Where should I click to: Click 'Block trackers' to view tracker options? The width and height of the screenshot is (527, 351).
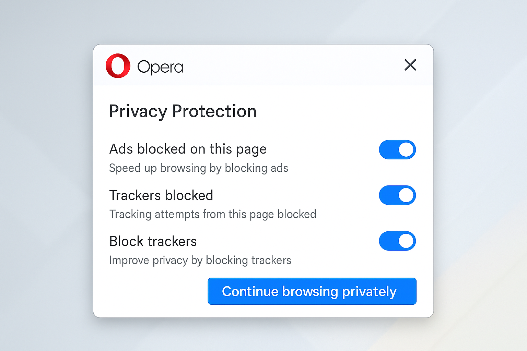pyautogui.click(x=153, y=241)
